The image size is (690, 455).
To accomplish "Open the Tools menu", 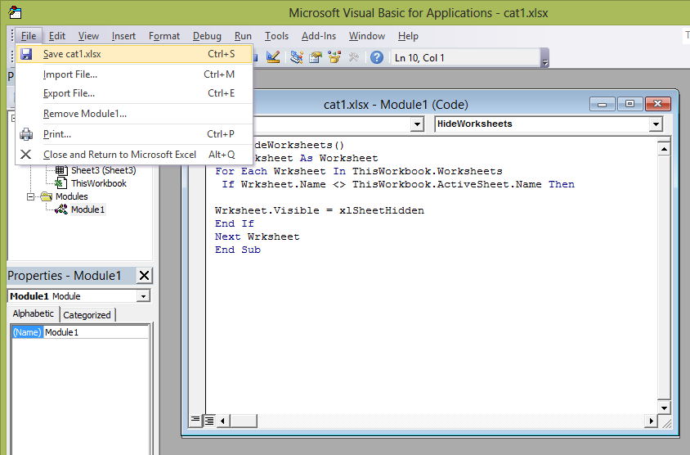I will (x=276, y=36).
